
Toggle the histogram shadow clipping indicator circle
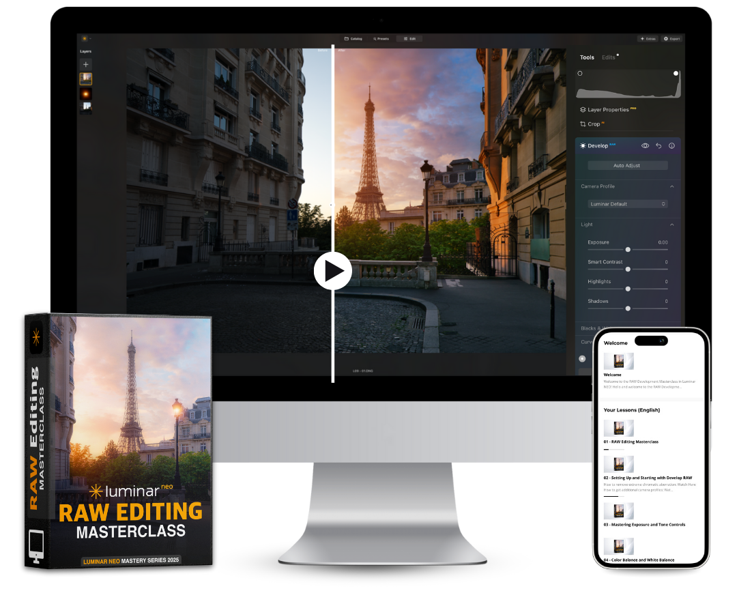[x=580, y=73]
